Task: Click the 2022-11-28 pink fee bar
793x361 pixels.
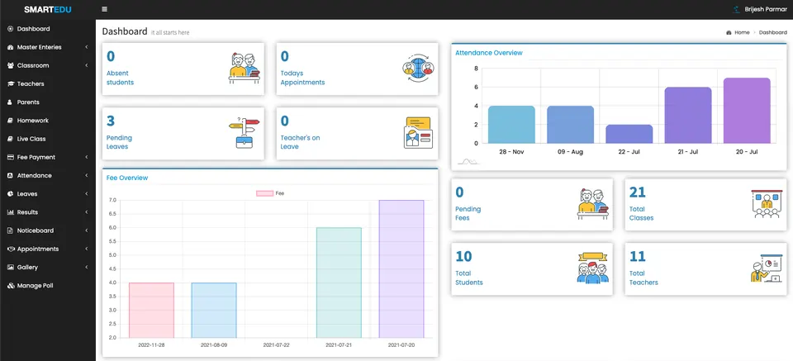Action: tap(151, 311)
